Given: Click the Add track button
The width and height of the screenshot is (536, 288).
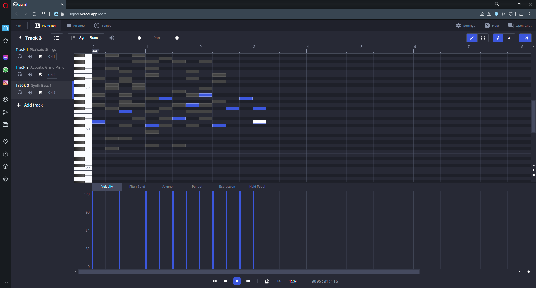Looking at the screenshot, I should (30, 105).
